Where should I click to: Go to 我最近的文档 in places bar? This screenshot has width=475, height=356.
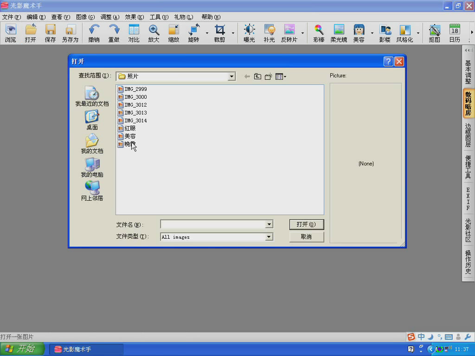click(x=92, y=96)
